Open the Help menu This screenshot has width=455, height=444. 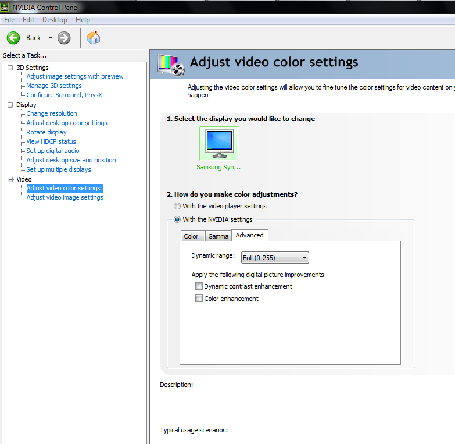tap(83, 20)
